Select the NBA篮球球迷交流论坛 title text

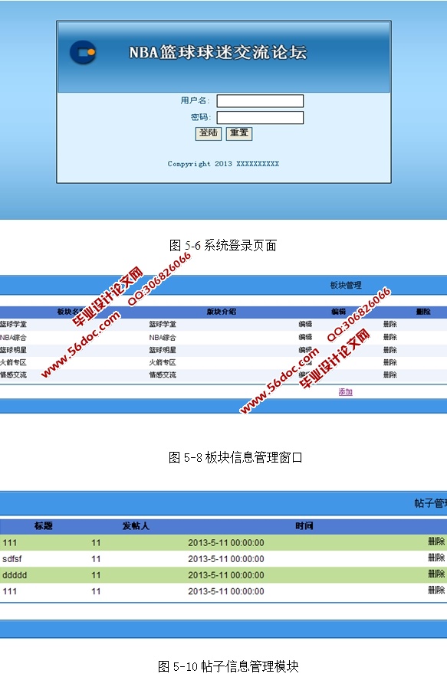[218, 53]
